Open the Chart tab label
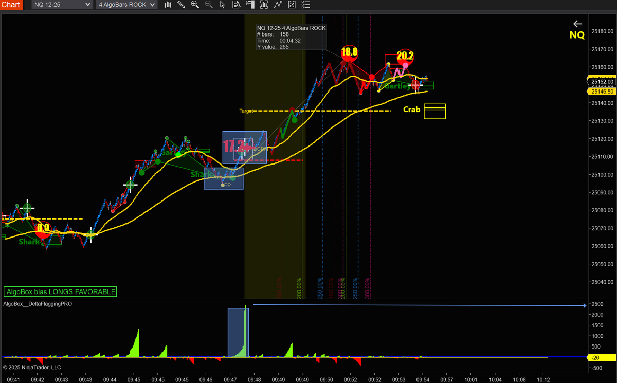617x383 pixels. coord(11,5)
